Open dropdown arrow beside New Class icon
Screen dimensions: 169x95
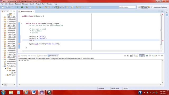point(42,7)
